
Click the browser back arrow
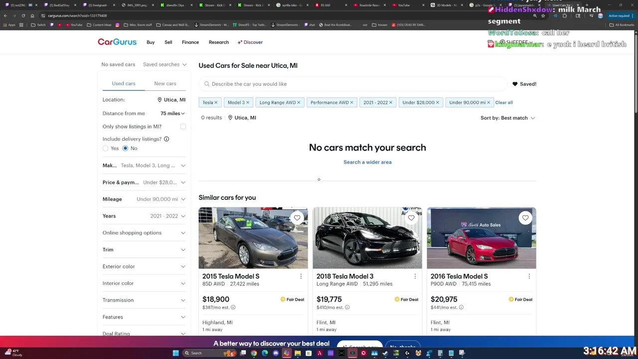[5, 15]
